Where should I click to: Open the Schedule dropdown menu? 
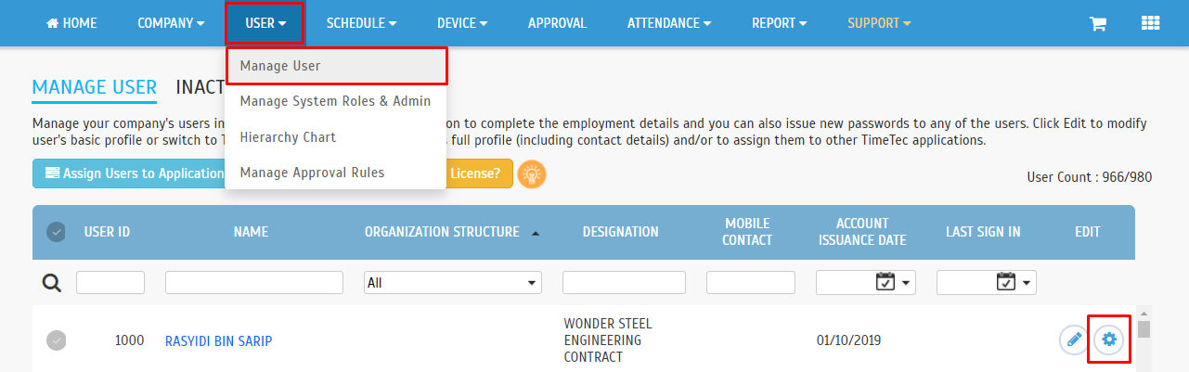(361, 23)
